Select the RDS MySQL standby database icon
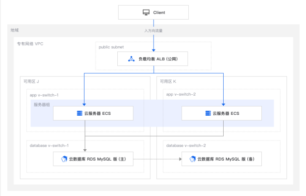The image size is (306, 196). 193,159
